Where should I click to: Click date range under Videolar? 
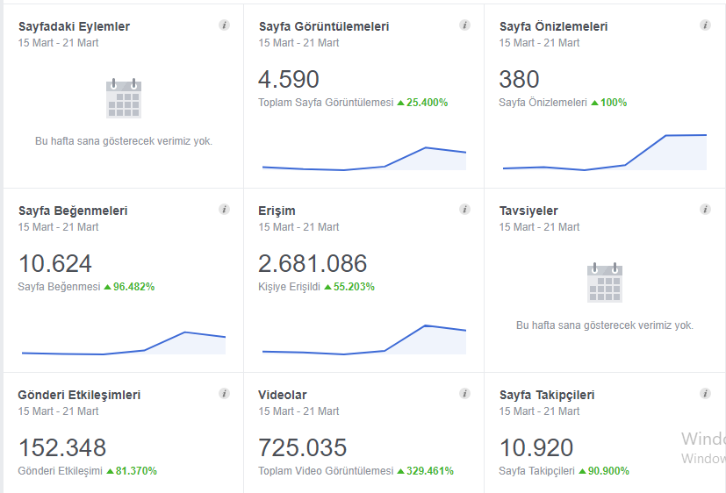coord(298,411)
